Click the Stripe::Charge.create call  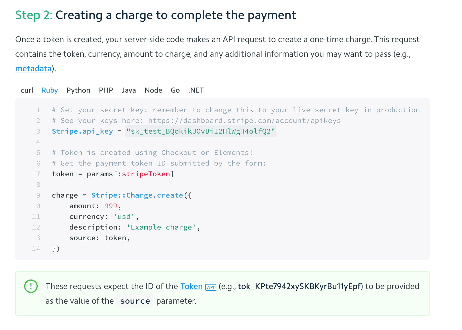coord(137,195)
